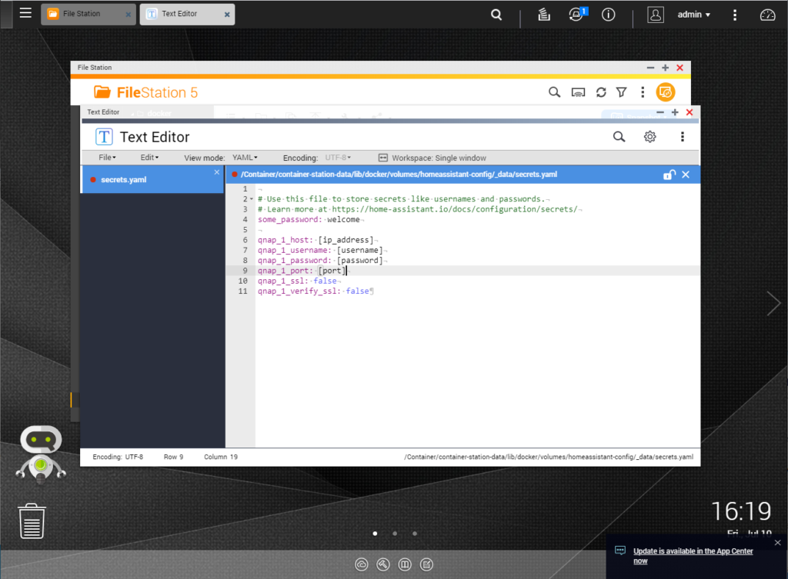Open the Text Editor settings gear
788x579 pixels.
click(x=649, y=137)
